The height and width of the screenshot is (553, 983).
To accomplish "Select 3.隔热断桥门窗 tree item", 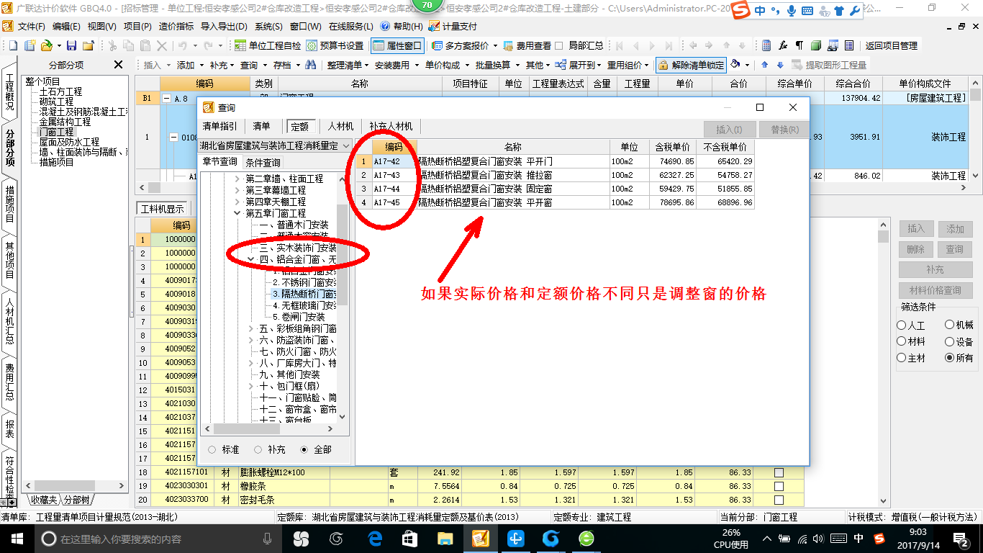I will [304, 294].
